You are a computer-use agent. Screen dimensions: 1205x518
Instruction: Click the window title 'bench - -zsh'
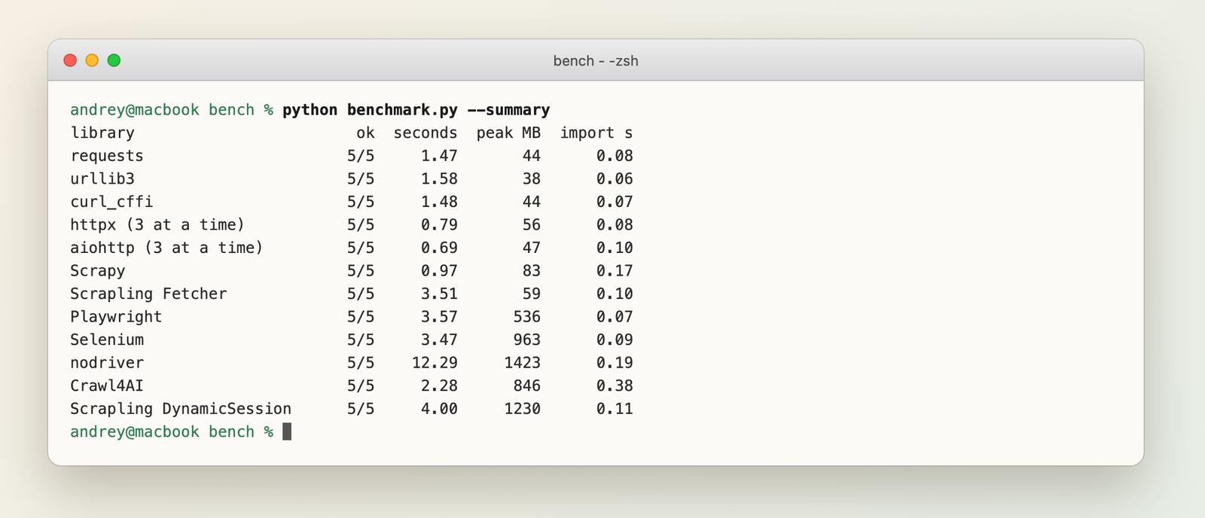[x=596, y=61]
